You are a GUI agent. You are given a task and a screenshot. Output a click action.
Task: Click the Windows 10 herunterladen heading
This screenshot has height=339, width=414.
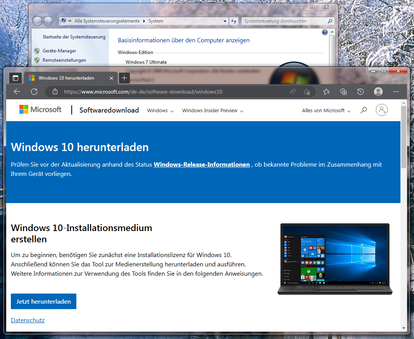[80, 147]
